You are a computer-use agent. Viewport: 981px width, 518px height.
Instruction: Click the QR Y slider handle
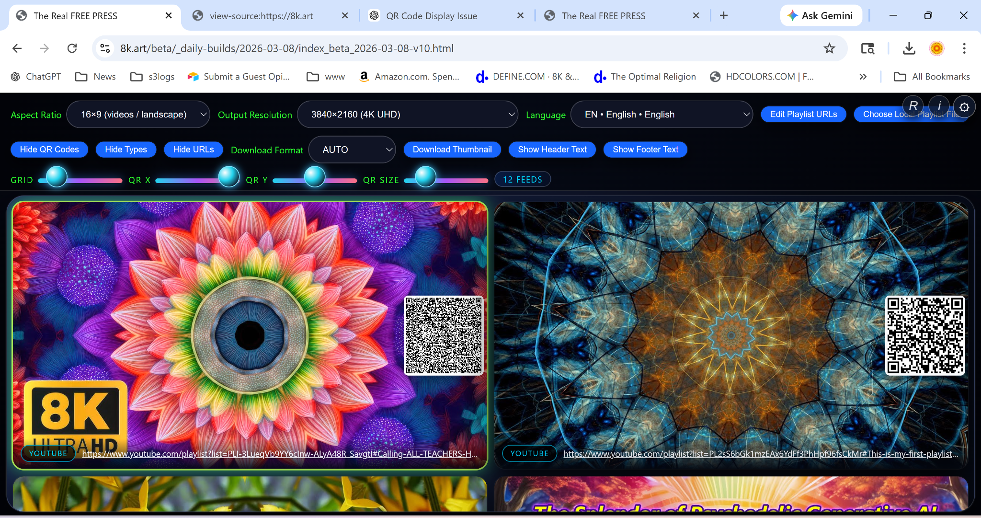315,176
